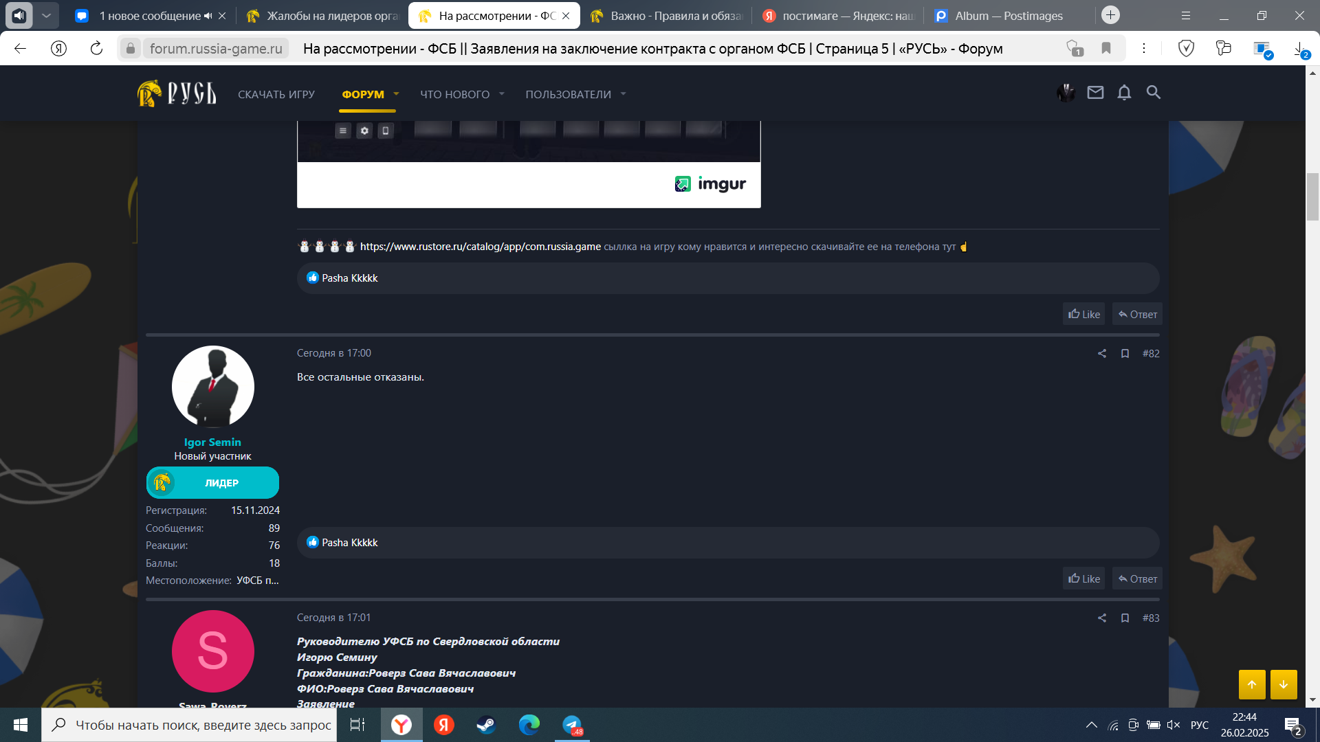The height and width of the screenshot is (742, 1320).
Task: Open the rustore.ru game link
Action: pos(480,247)
